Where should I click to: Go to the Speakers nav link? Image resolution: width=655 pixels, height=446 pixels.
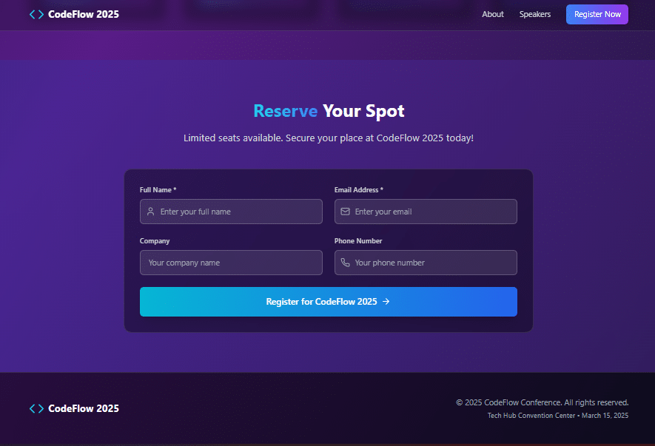(534, 14)
